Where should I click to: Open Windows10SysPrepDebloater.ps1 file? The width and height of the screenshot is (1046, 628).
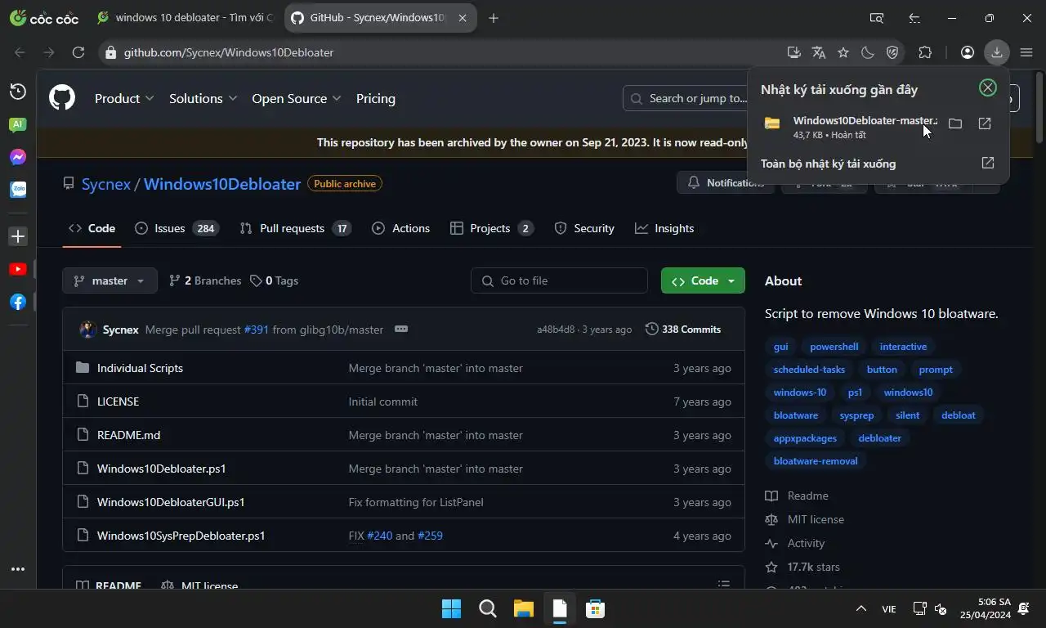click(x=181, y=536)
